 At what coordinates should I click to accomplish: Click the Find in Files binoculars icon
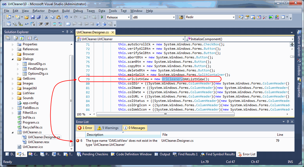pyautogui.click(x=181, y=17)
